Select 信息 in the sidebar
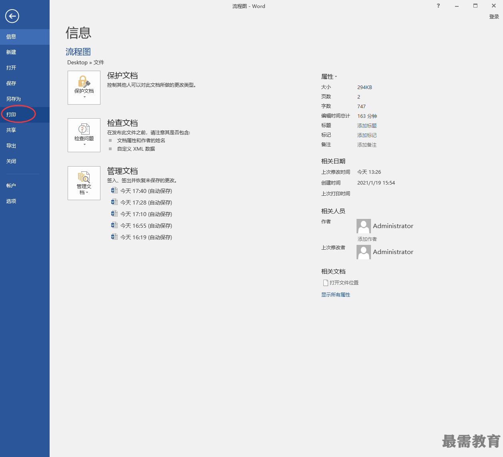503x457 pixels. [25, 37]
